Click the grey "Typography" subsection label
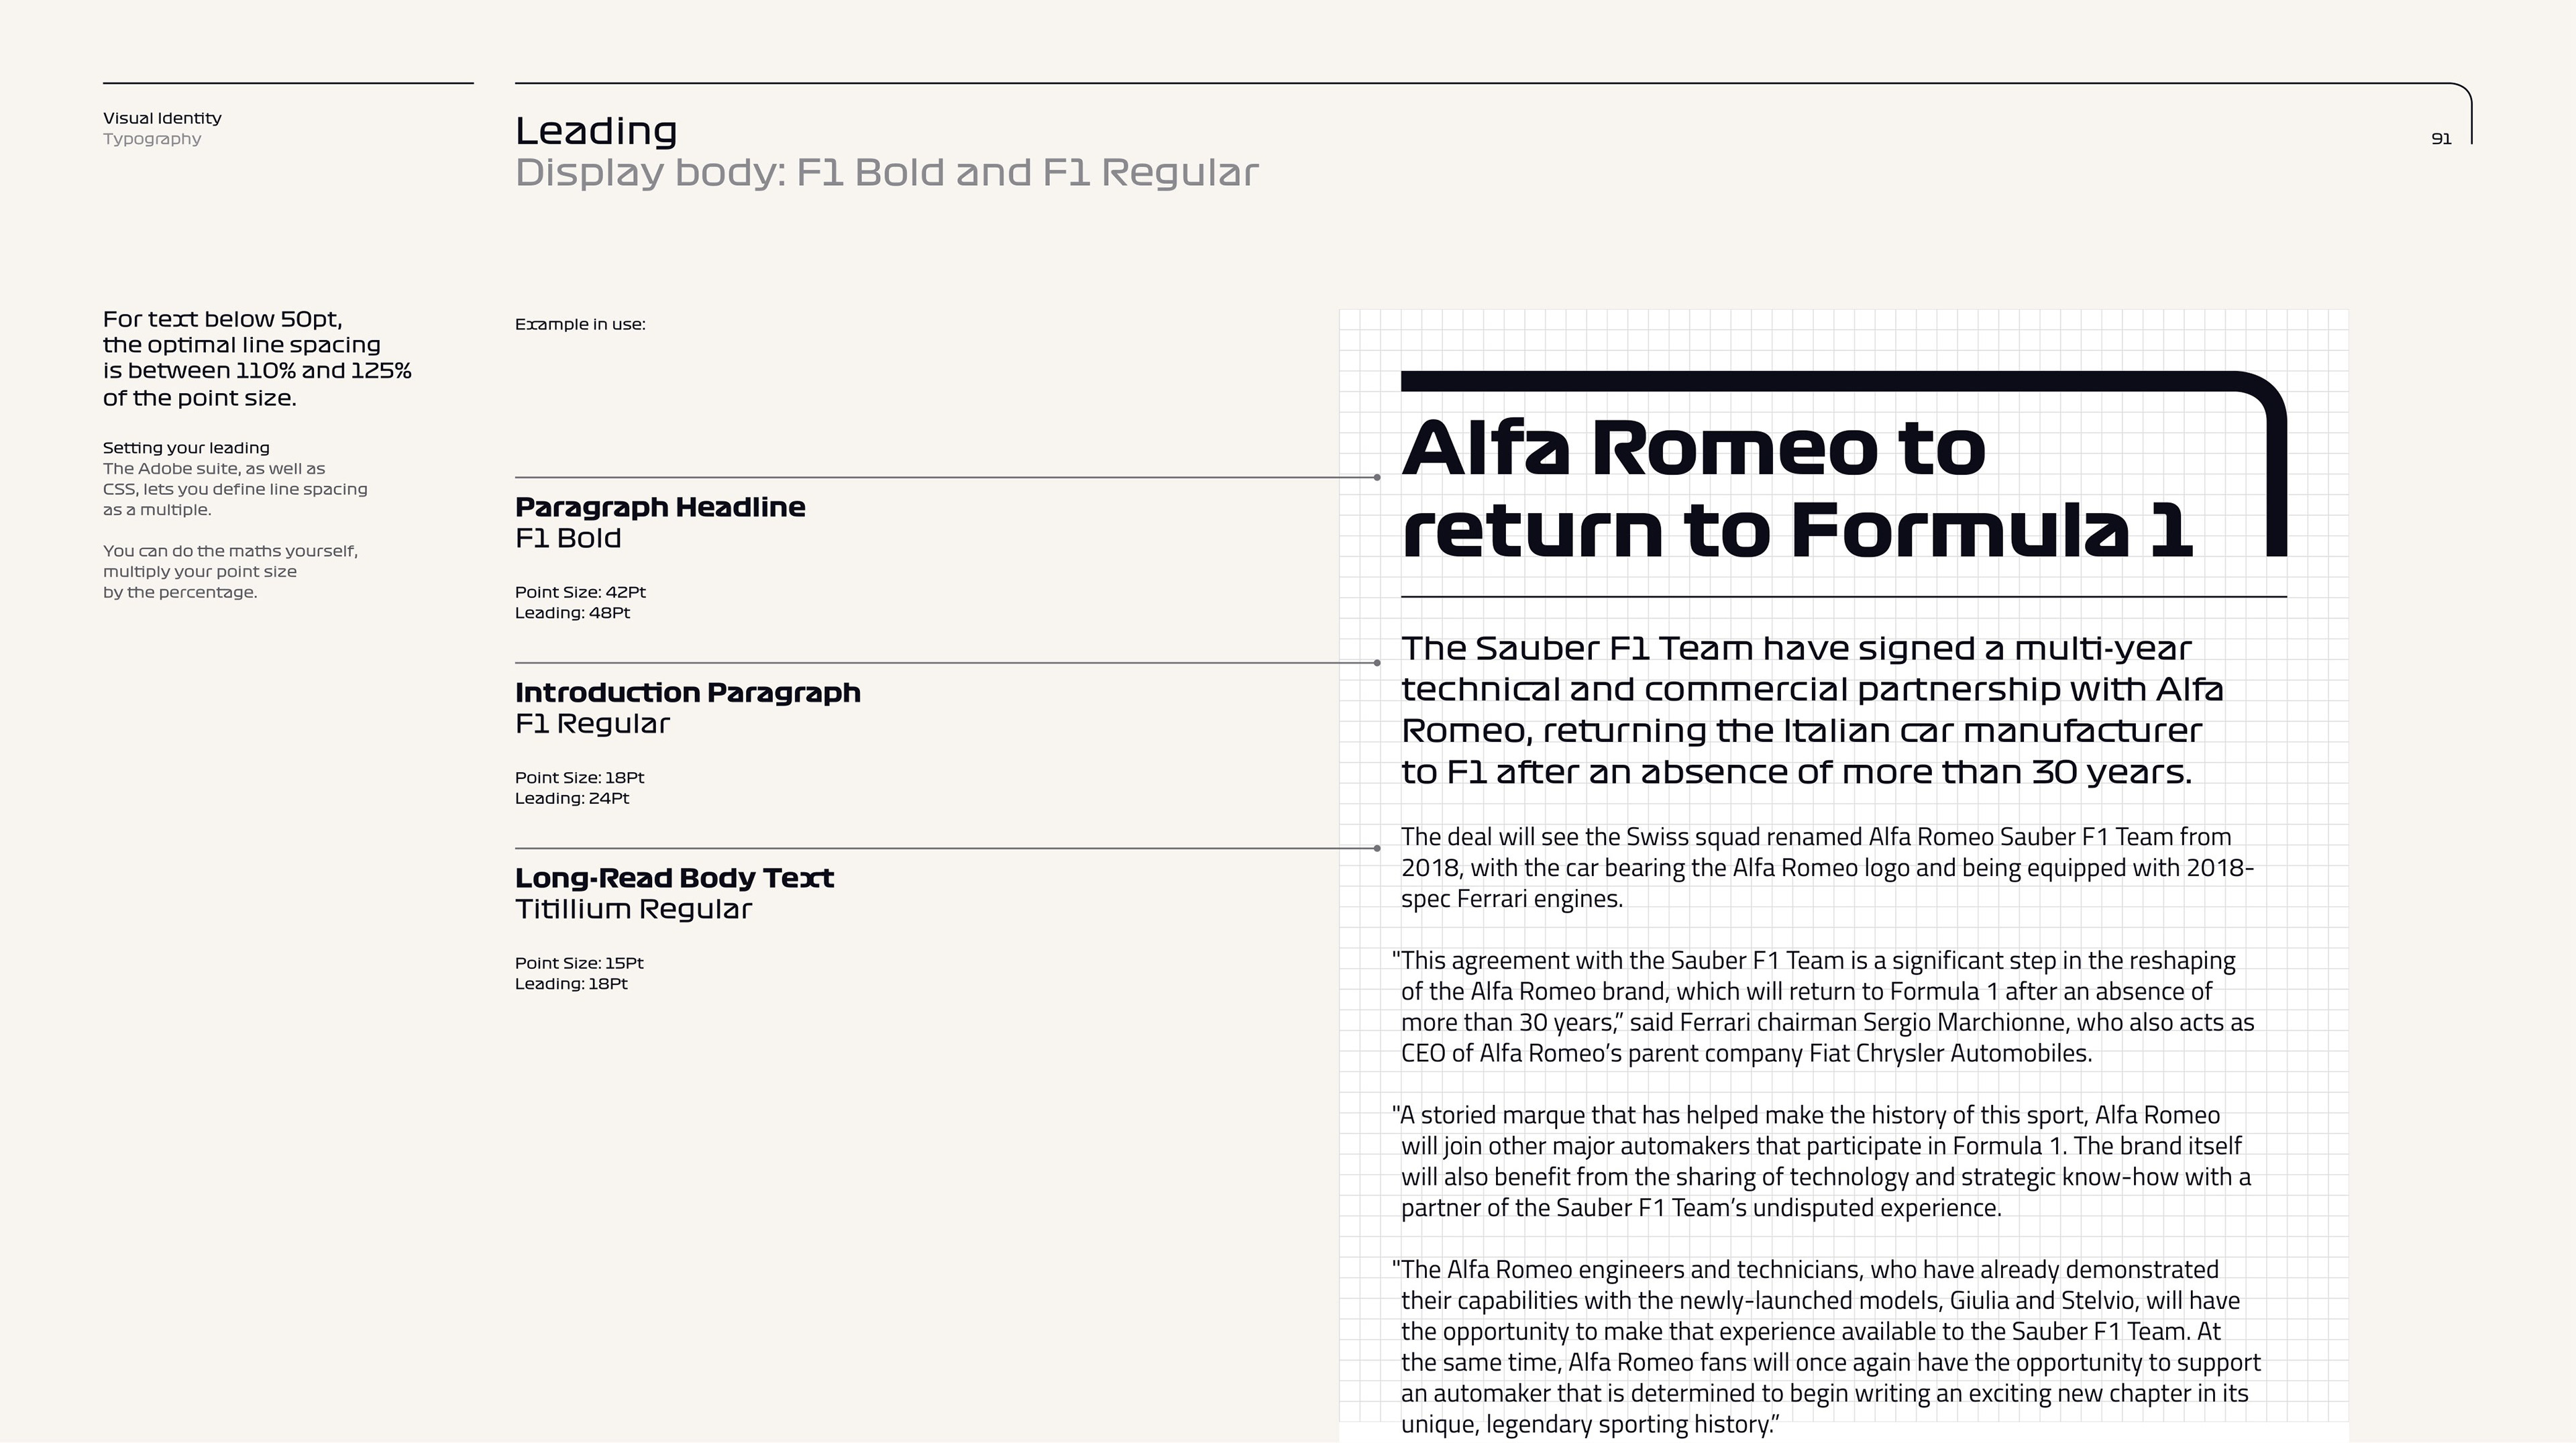 [152, 139]
